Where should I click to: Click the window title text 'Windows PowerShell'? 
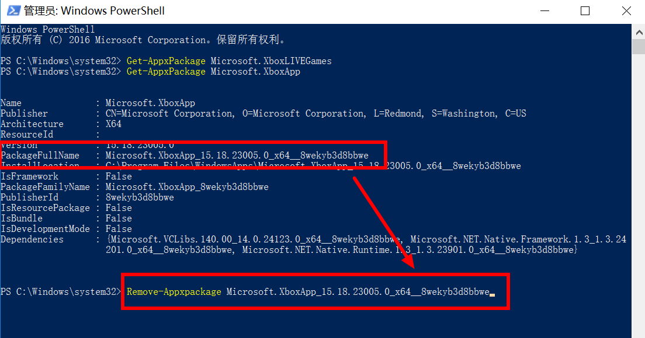[x=113, y=10]
